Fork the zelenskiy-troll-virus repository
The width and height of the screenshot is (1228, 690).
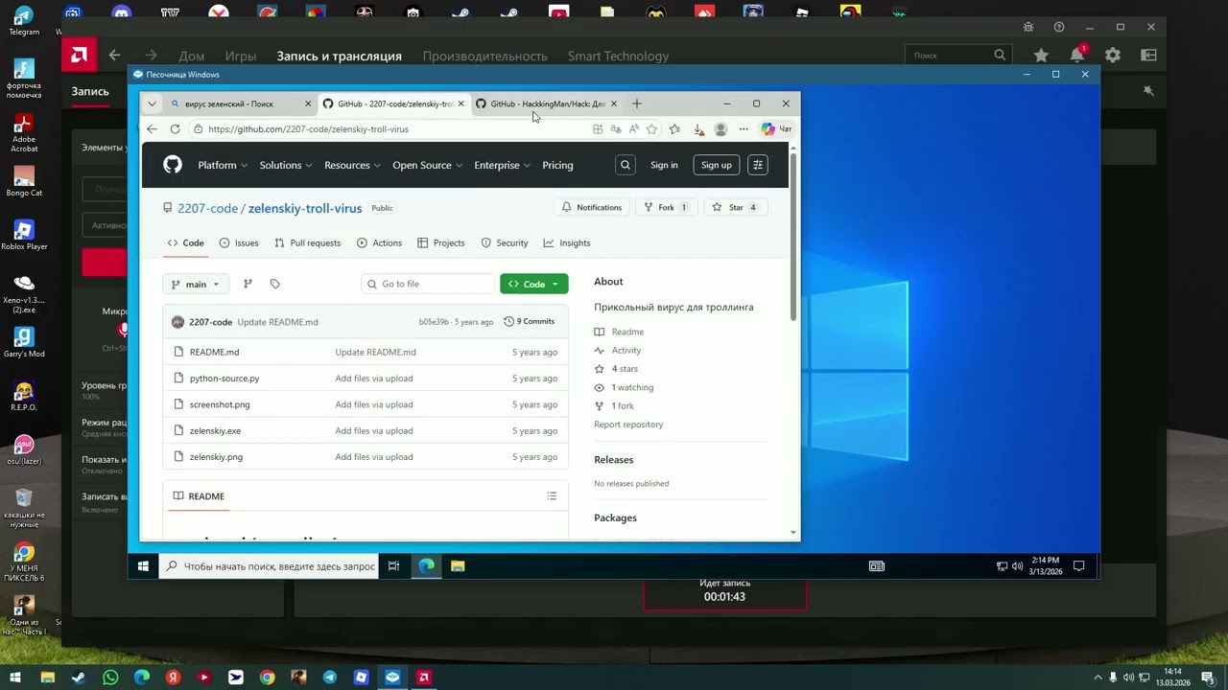(667, 207)
